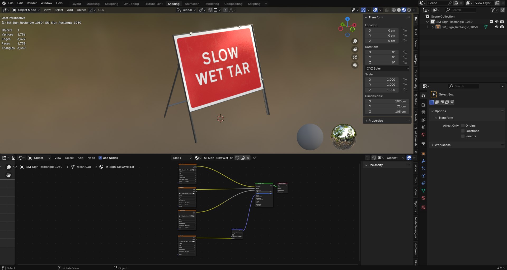Open Object Mode dropdown
This screenshot has height=270, width=507.
click(x=26, y=10)
